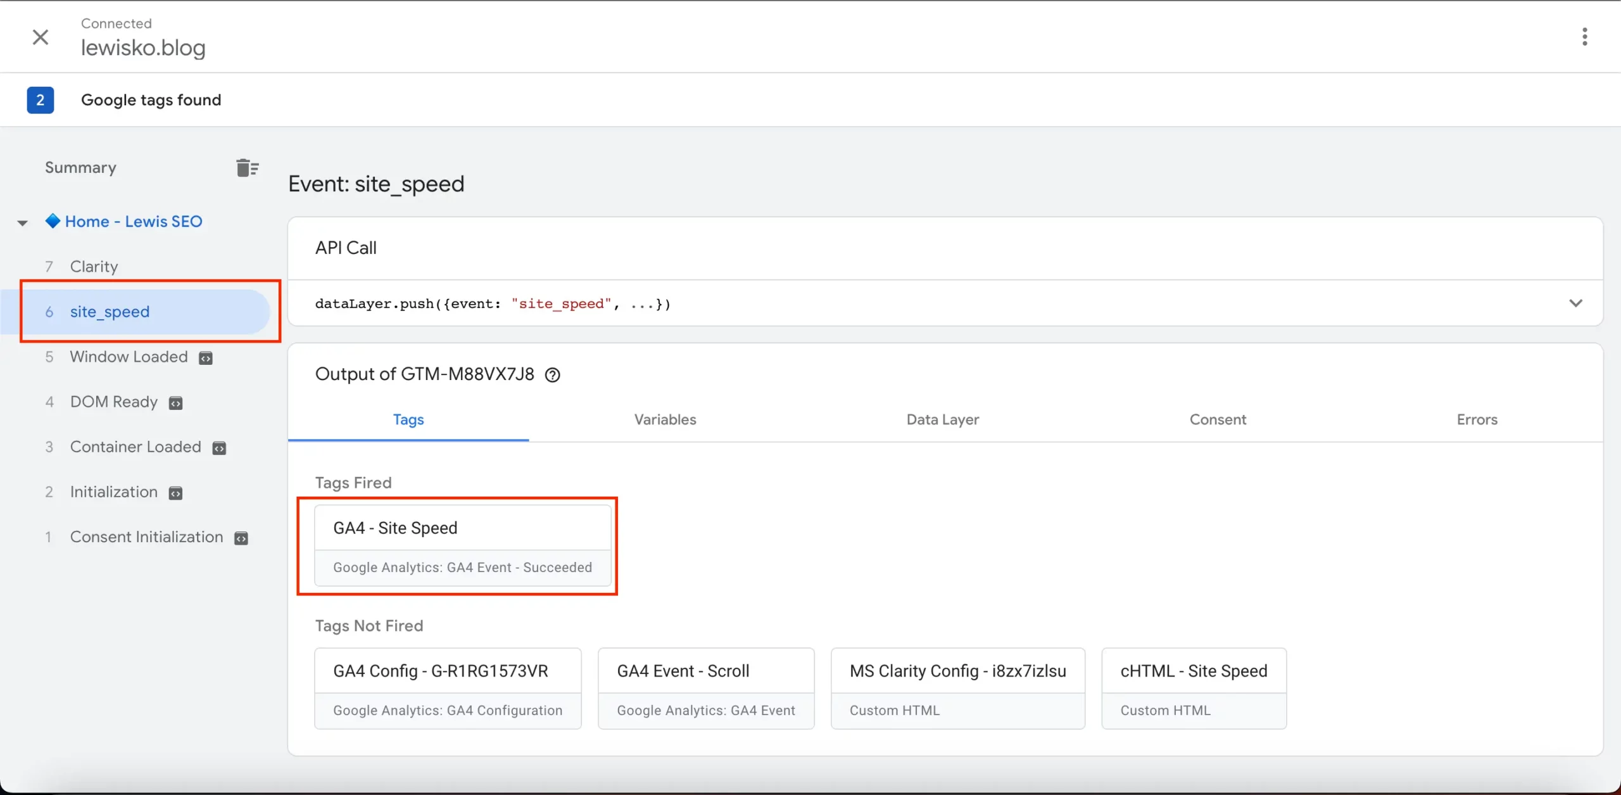Screen dimensions: 1621x795
Task: Click the Summary heading in sidebar
Action: pos(80,167)
